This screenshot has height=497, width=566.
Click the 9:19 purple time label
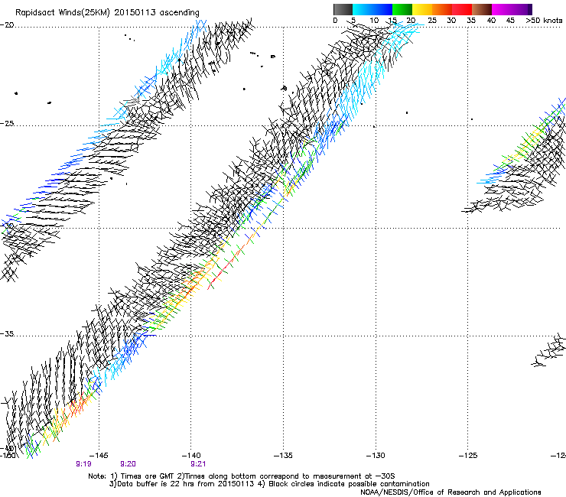pyautogui.click(x=83, y=464)
